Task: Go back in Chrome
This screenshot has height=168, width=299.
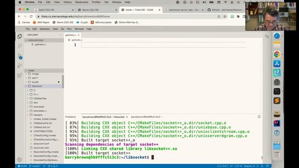Action: (x=19, y=16)
